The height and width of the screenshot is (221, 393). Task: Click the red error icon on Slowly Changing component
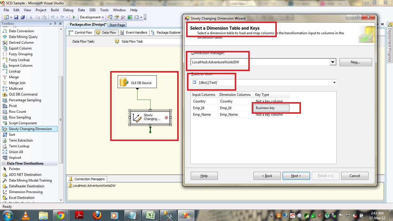[x=166, y=117]
